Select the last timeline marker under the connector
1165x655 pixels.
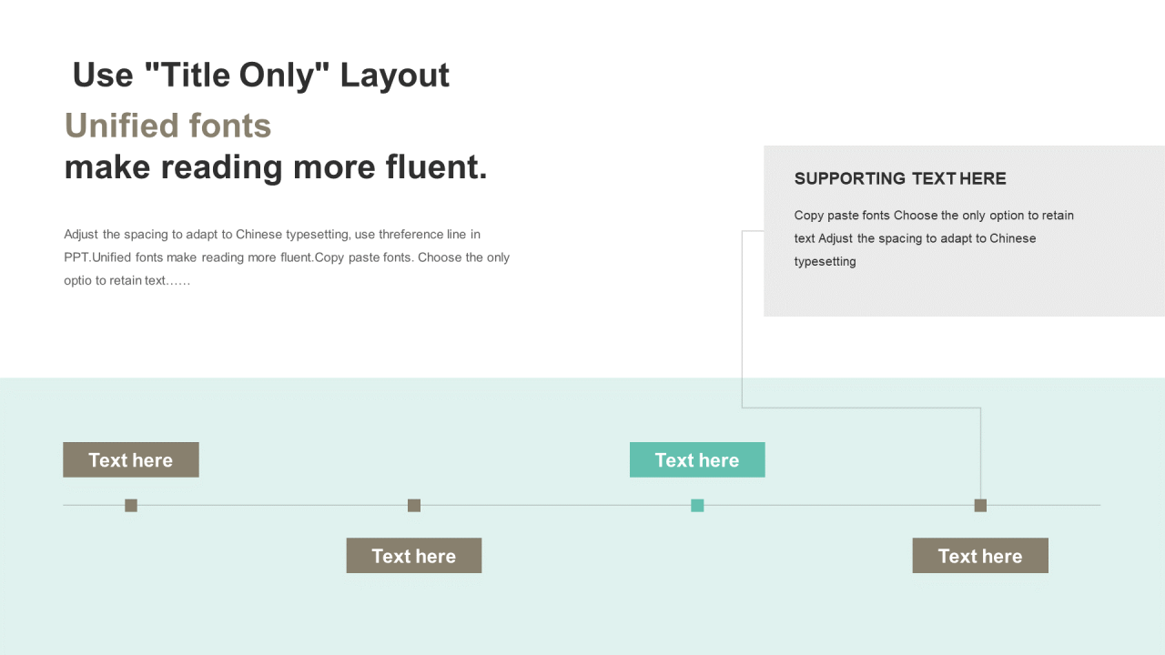click(980, 505)
